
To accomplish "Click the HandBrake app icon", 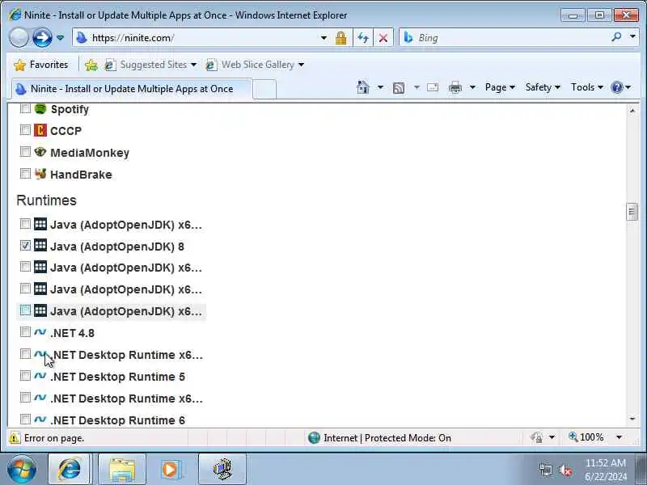I will [x=40, y=174].
